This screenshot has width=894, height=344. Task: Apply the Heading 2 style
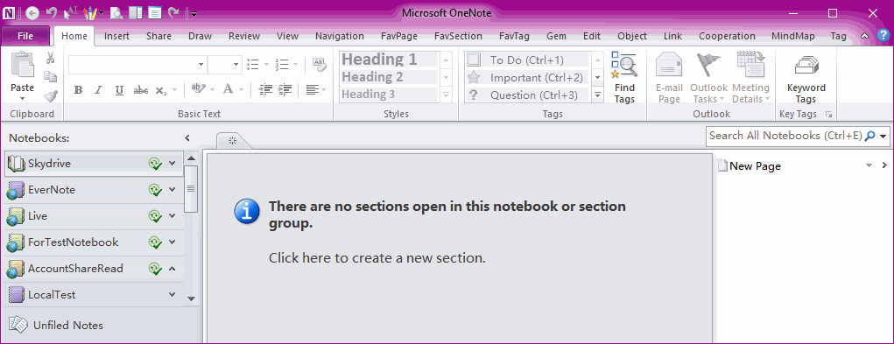click(x=389, y=77)
